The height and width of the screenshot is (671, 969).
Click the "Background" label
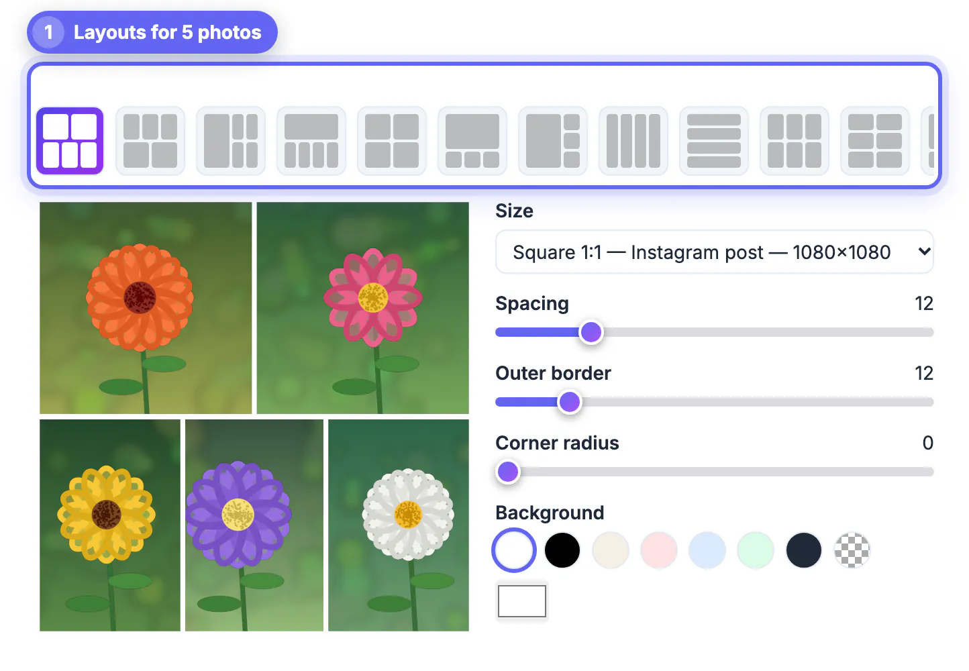pos(550,513)
